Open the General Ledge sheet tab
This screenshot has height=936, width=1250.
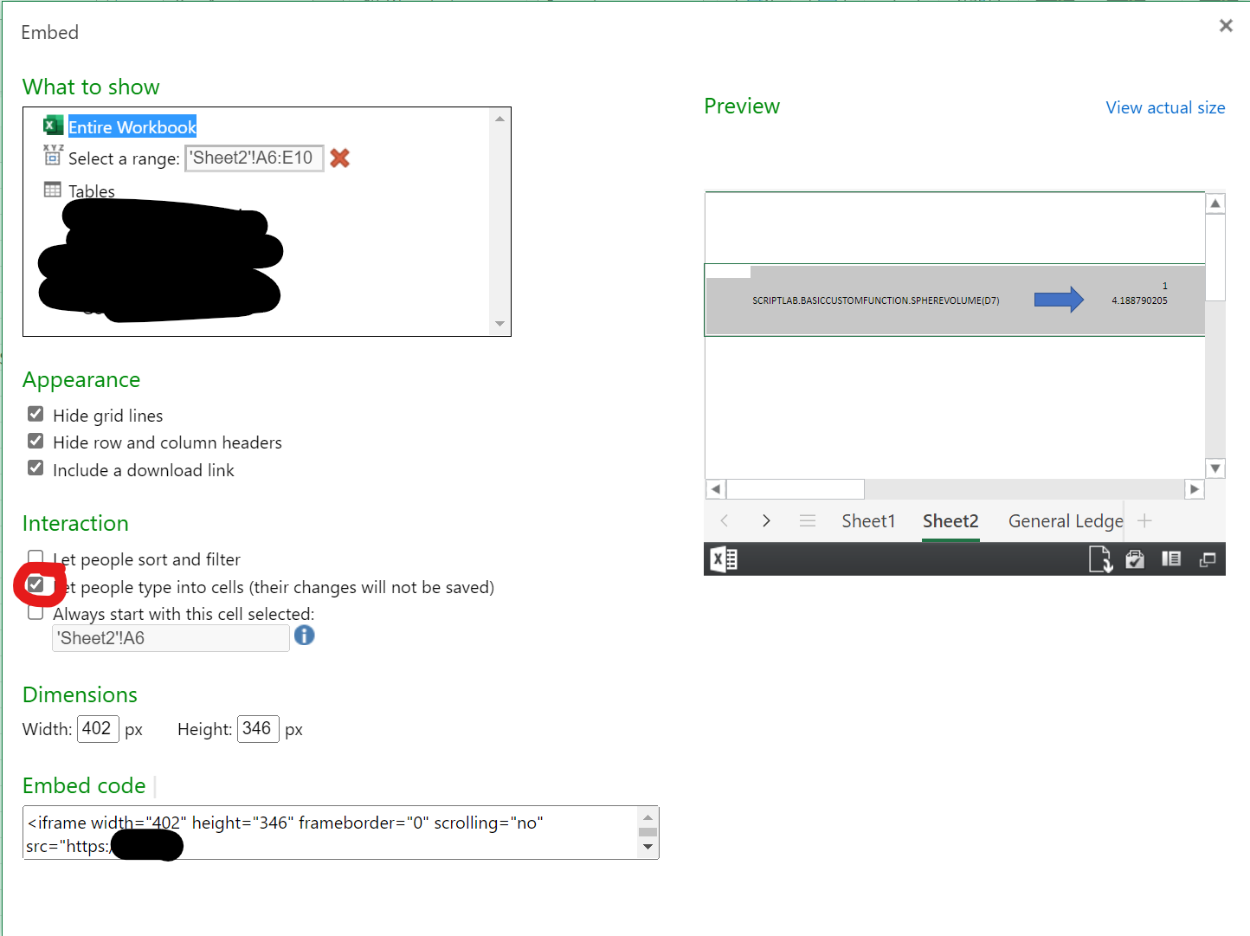pos(1065,520)
